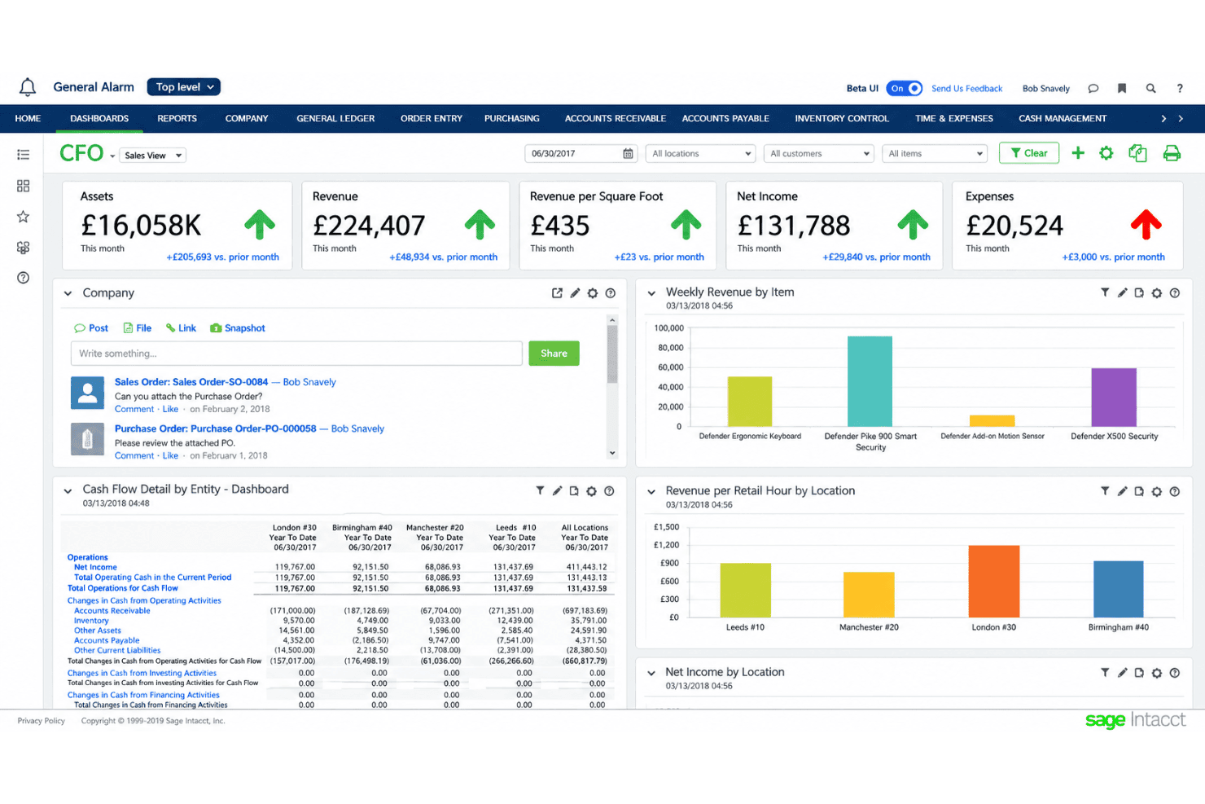
Task: Open the Sales View dropdown
Action: 153,156
